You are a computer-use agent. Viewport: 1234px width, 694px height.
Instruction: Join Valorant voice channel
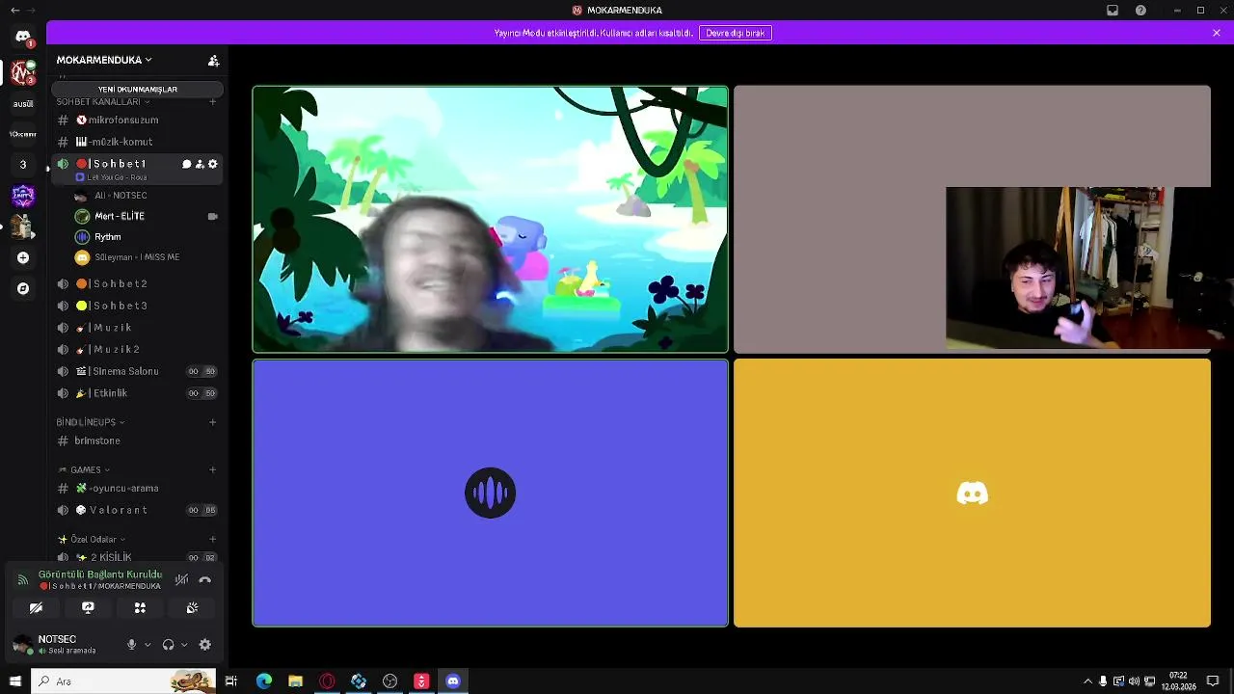[137, 510]
